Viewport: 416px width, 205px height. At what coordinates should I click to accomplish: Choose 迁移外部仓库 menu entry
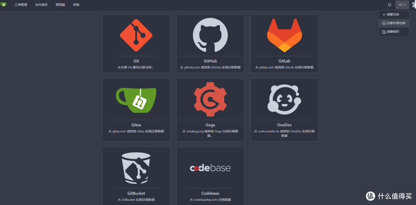point(396,23)
